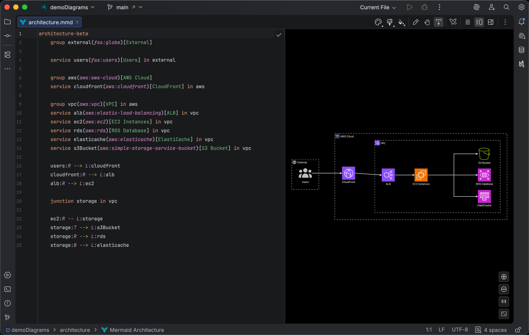Open the AI Assistant chat panel
Screen dimensions: 529x335
point(522,36)
